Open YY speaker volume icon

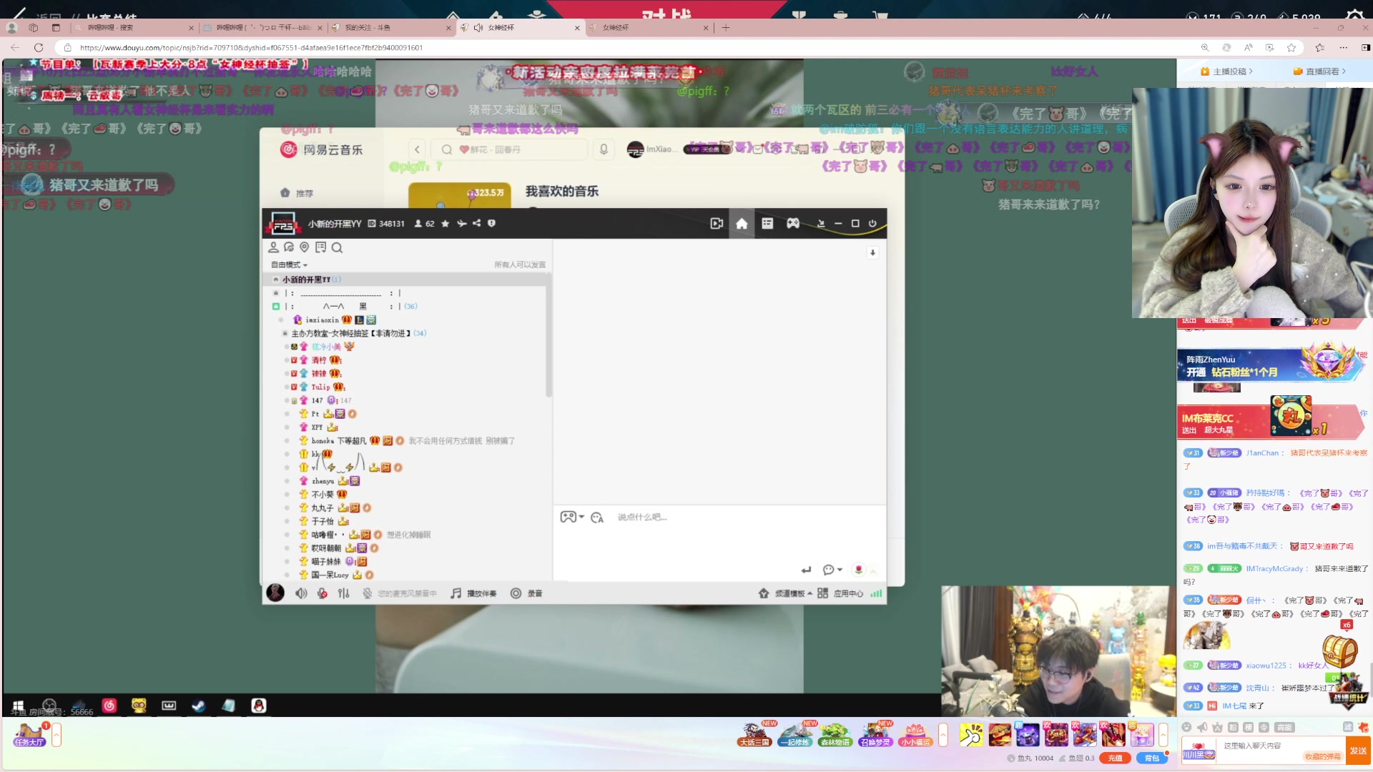coord(301,593)
